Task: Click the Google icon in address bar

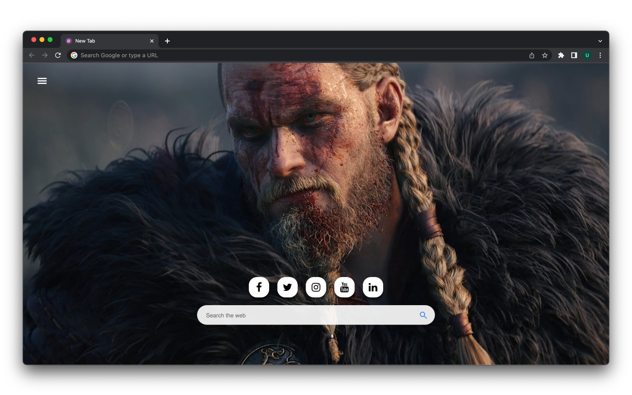Action: (74, 55)
